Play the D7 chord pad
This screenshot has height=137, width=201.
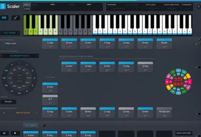point(50,100)
